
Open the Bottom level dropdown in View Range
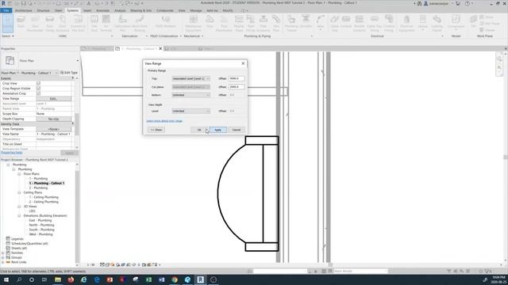point(190,95)
